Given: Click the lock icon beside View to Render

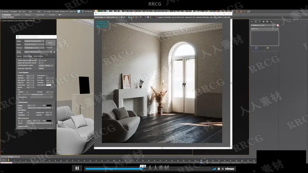Looking at the screenshot, I should [x=54, y=52].
